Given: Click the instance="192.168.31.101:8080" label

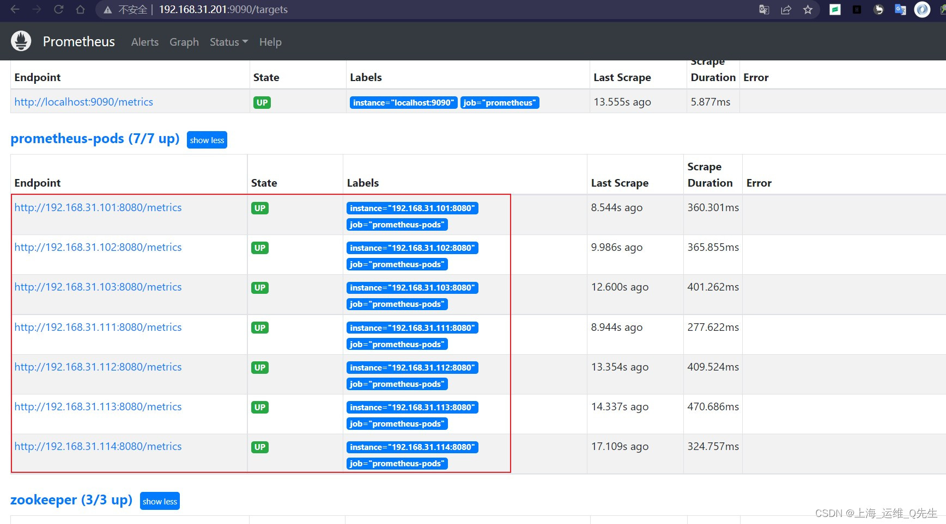Looking at the screenshot, I should 412,208.
